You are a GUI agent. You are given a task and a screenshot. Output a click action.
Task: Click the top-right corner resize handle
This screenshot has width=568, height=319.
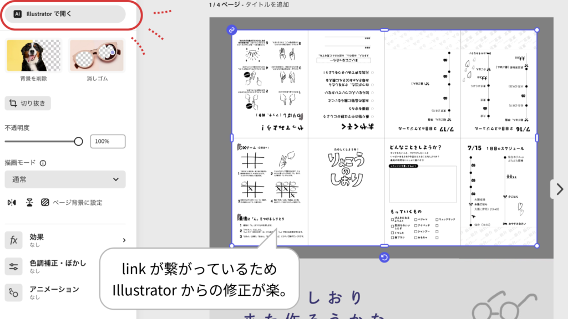[x=536, y=30]
